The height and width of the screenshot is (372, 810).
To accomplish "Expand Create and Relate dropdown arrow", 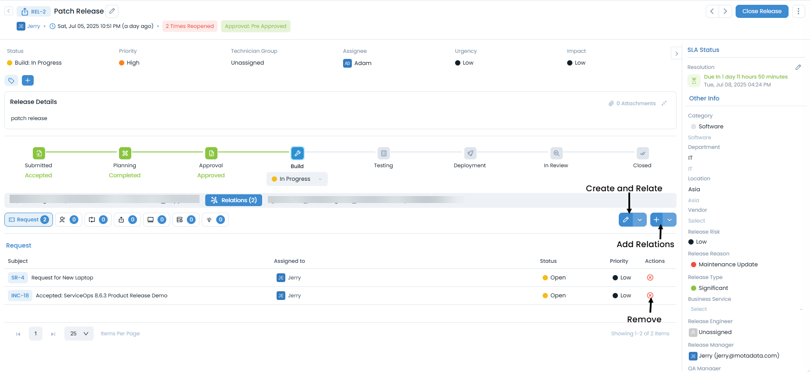I will (x=640, y=220).
